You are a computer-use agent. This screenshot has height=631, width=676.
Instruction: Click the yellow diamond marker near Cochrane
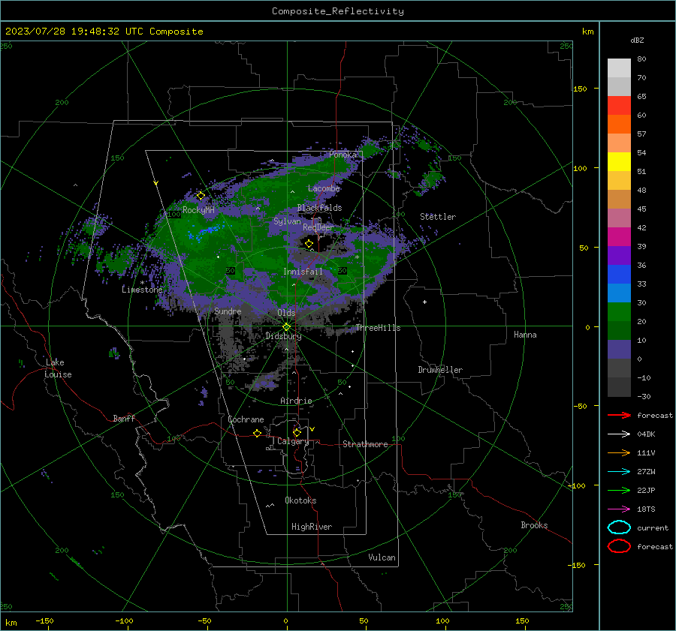pos(257,433)
